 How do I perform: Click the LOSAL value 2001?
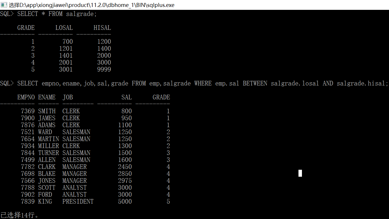point(66,63)
